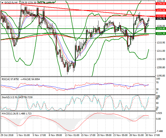Select the RSI scale level 70

(x=157, y=83)
